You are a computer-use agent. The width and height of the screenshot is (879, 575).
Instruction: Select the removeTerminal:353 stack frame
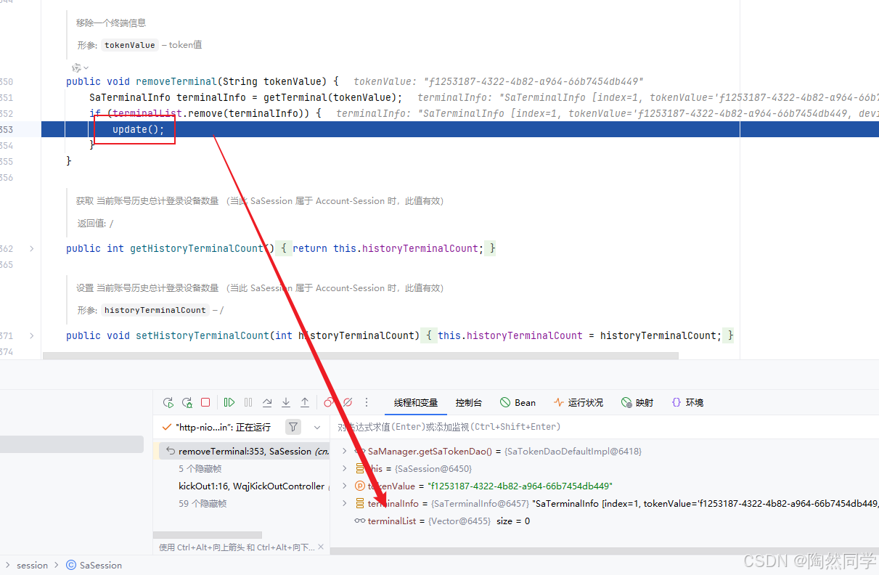pyautogui.click(x=243, y=452)
